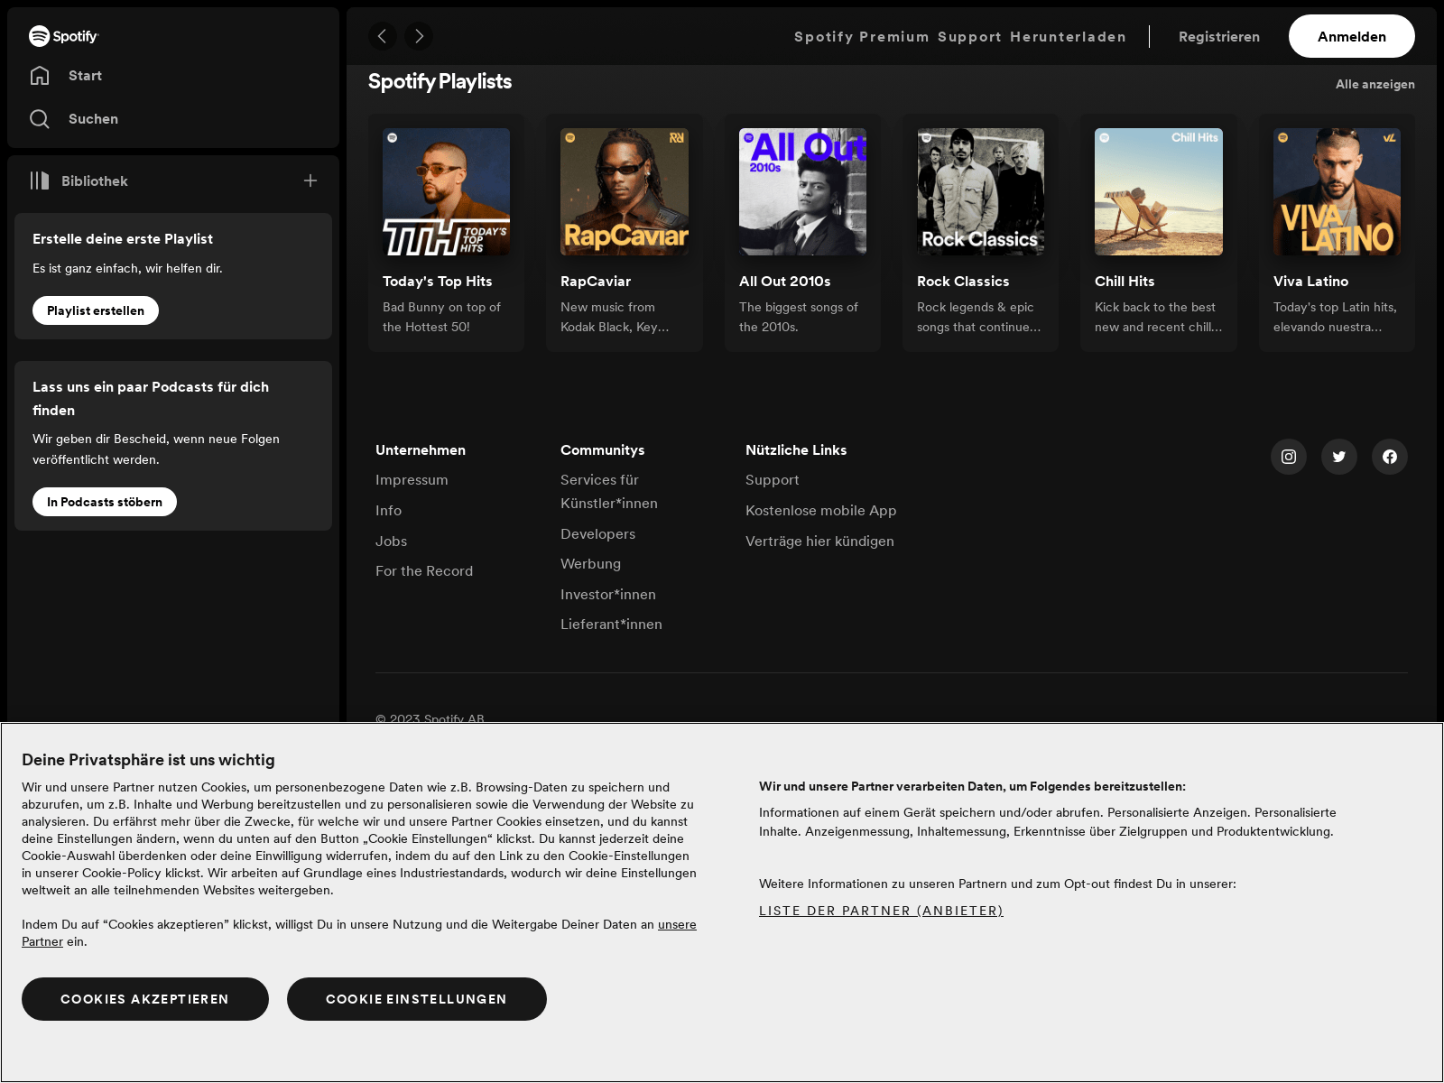Click Alle anzeigen link
The width and height of the screenshot is (1444, 1083).
(x=1375, y=84)
